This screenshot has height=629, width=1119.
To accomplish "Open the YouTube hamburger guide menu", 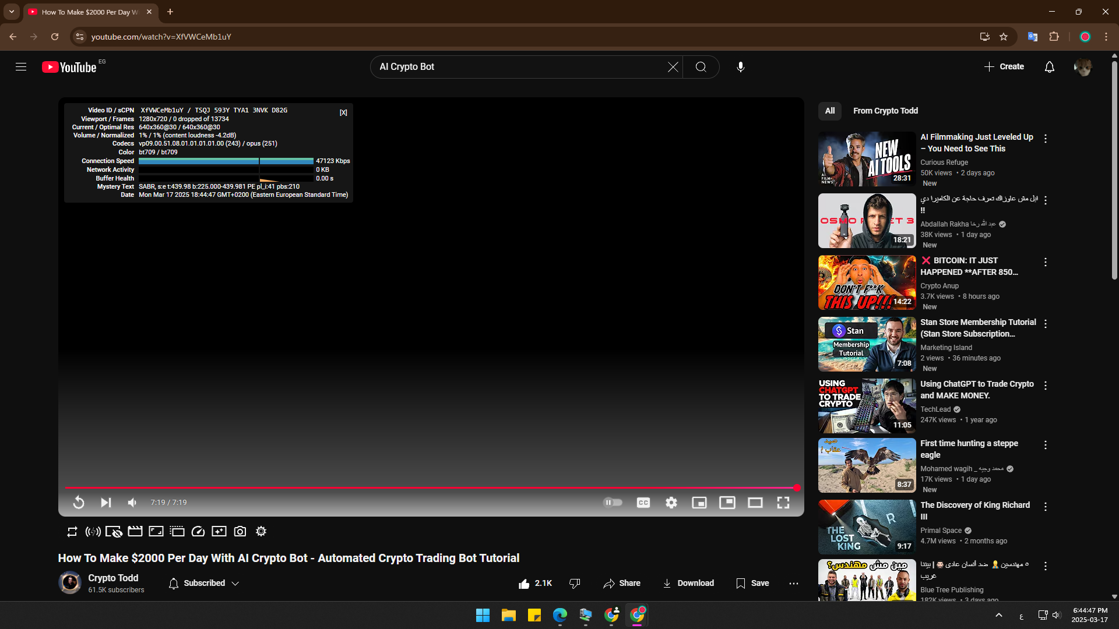I will (x=21, y=67).
